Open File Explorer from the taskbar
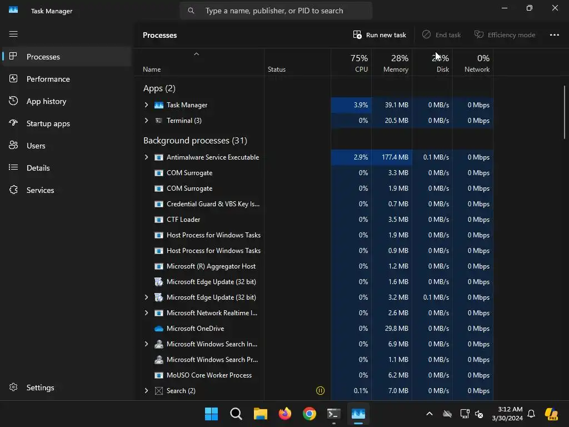 click(x=260, y=414)
